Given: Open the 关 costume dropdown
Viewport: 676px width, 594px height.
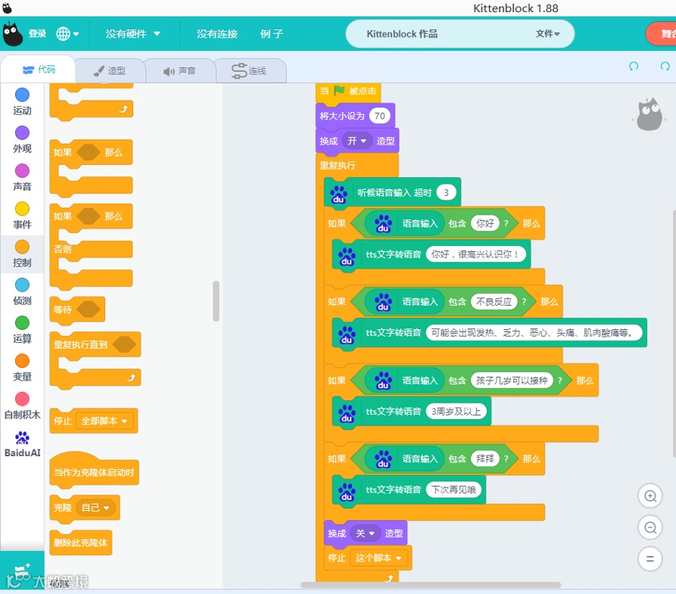Looking at the screenshot, I should (x=365, y=533).
